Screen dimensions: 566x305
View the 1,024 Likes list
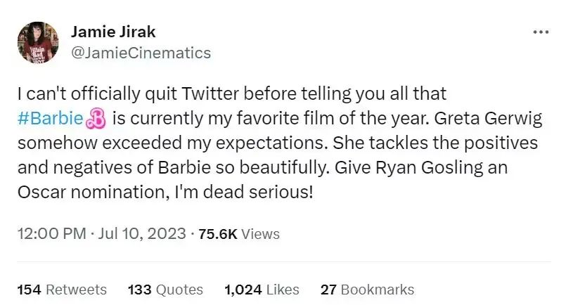262,290
